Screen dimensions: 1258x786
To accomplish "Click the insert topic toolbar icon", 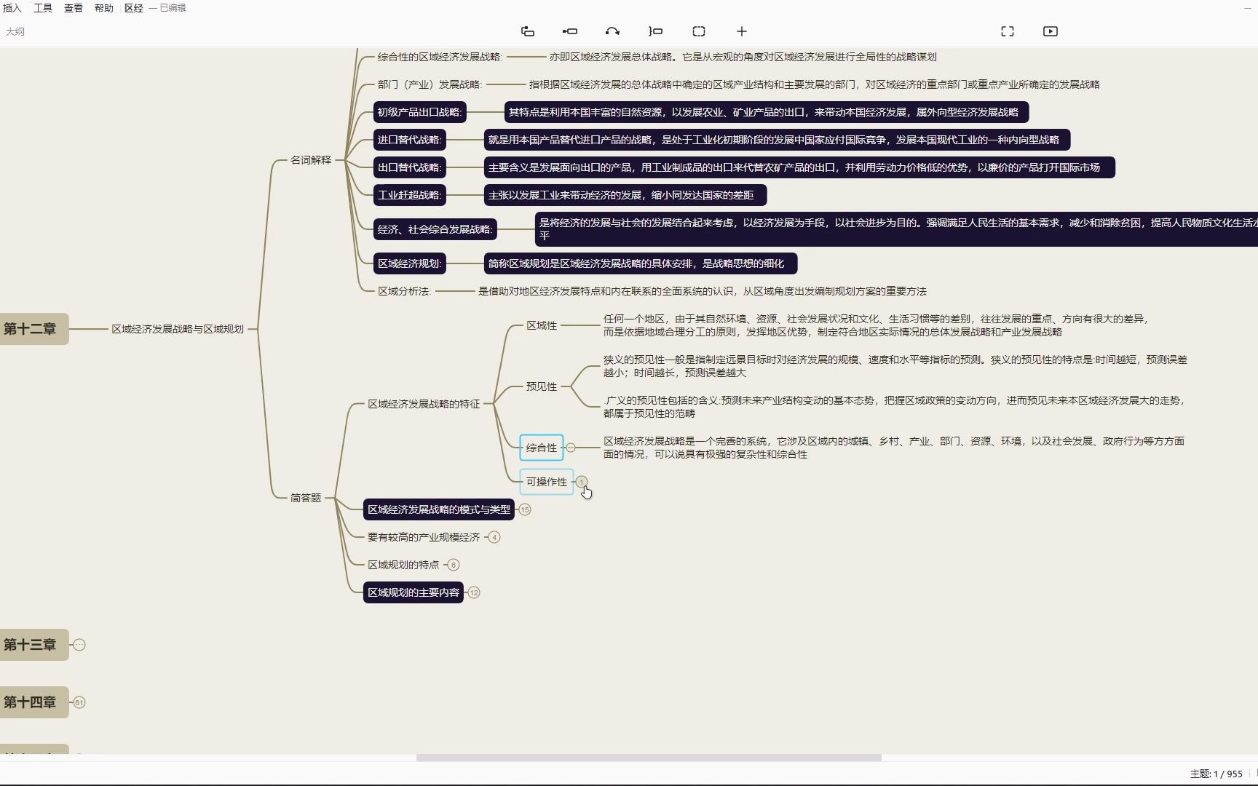I will [528, 31].
